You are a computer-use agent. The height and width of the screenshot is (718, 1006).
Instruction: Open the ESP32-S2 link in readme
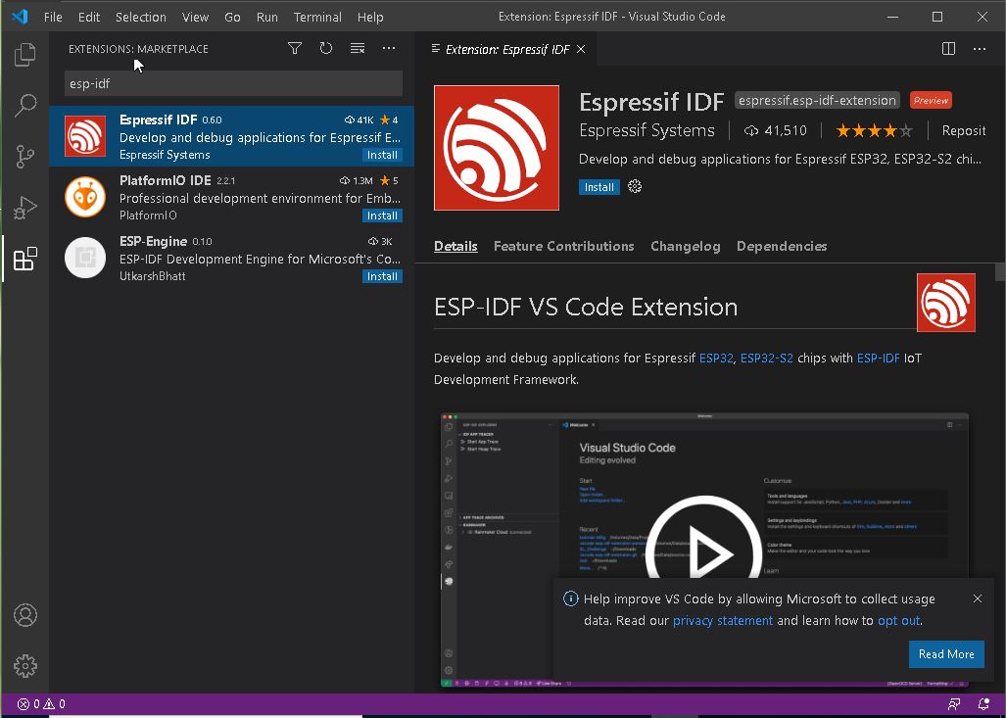(x=767, y=359)
